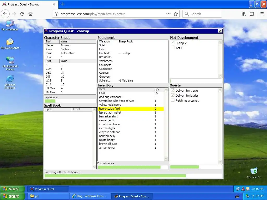Close the Progress Quest game window
Screen dimensions: 267x200
pyautogui.click(x=220, y=31)
